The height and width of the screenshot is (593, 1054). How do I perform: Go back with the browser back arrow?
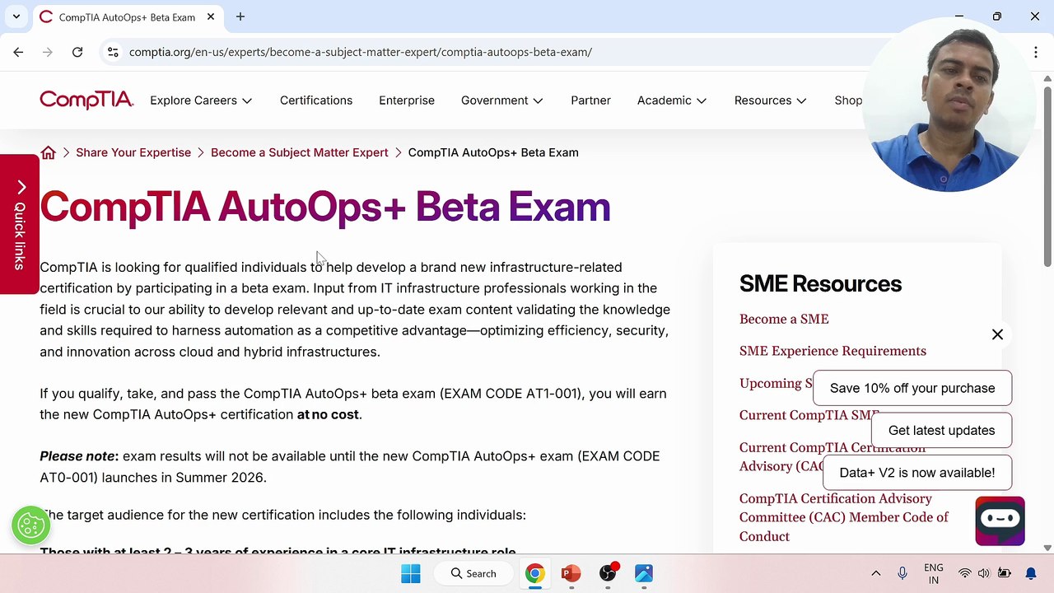[x=18, y=52]
